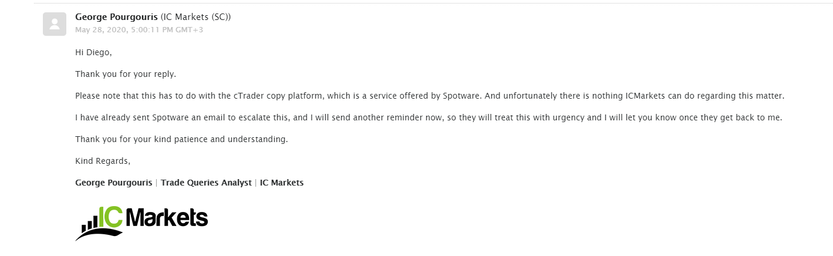Click the sentence about cTrader copy platform

[x=430, y=96]
